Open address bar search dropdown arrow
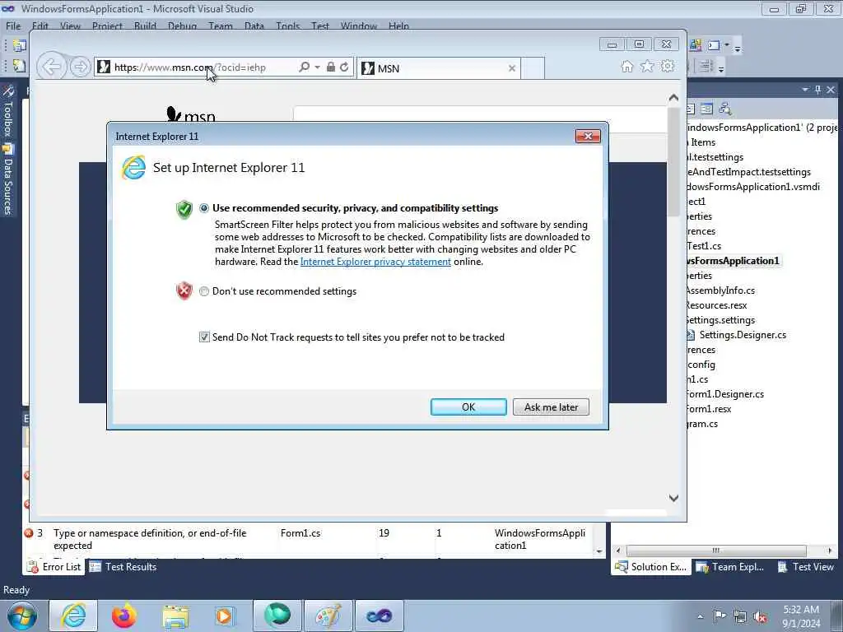Screen dimensions: 843x632 coord(317,67)
